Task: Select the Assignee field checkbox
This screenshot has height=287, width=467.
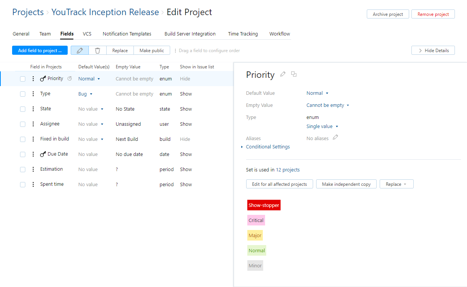Action: tap(23, 124)
